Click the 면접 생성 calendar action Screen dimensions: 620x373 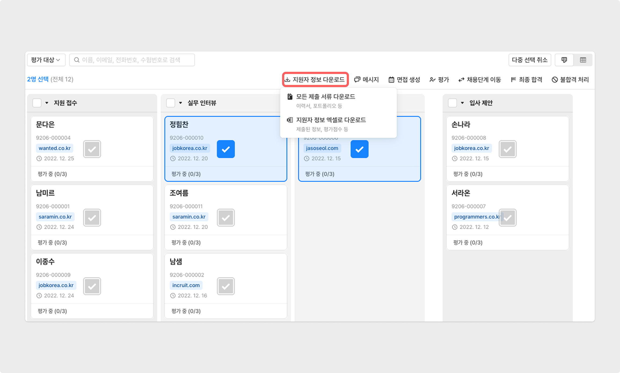[x=404, y=80]
